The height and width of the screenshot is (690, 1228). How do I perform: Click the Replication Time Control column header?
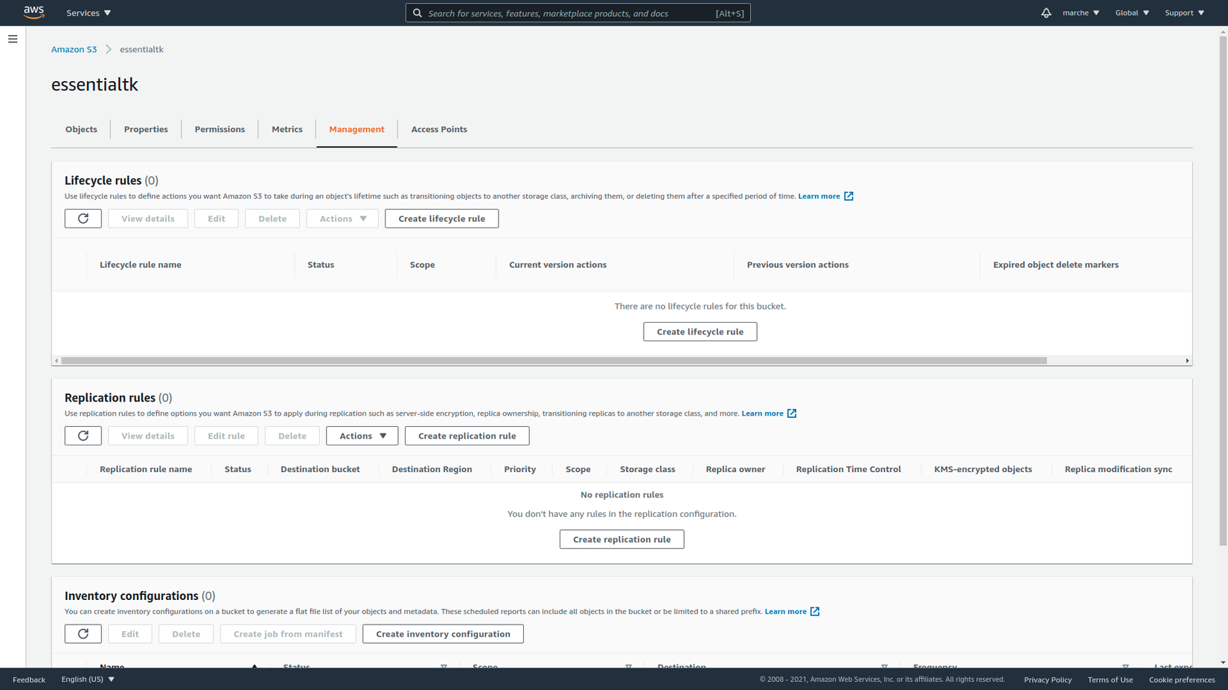click(x=848, y=469)
